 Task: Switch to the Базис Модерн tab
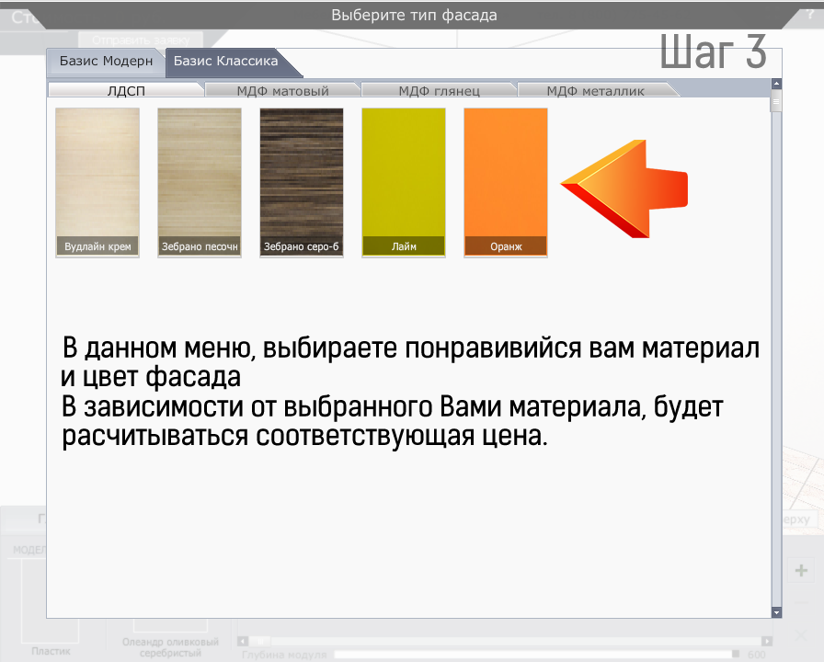click(105, 62)
